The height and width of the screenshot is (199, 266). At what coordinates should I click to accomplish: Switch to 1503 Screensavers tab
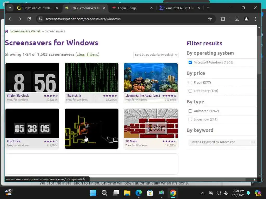click(x=85, y=8)
